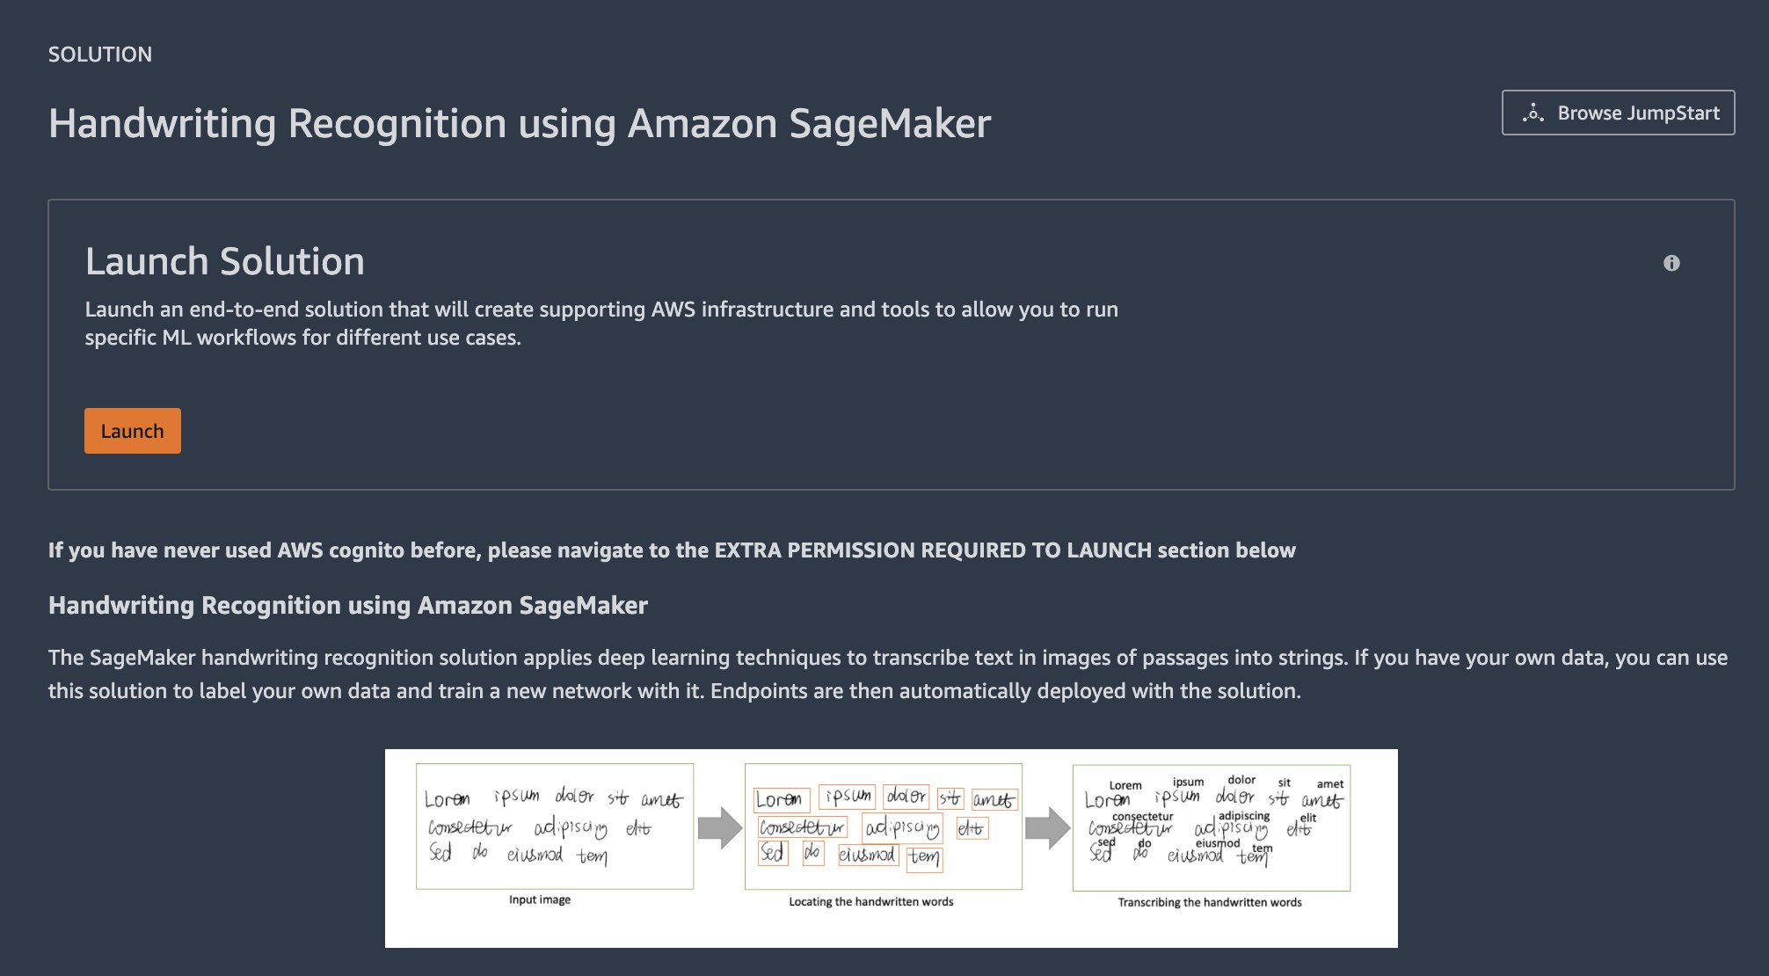Click the SOLUTION breadcrumb label

tap(100, 55)
